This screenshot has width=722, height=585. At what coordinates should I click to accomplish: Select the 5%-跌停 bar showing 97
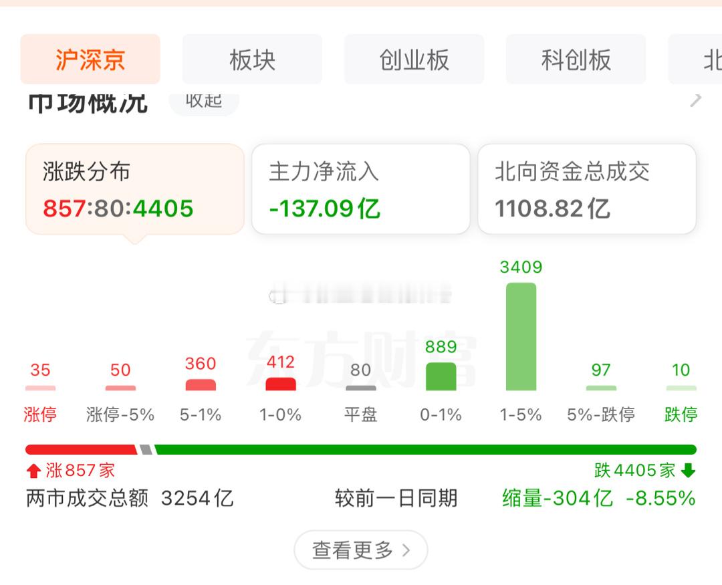[602, 388]
